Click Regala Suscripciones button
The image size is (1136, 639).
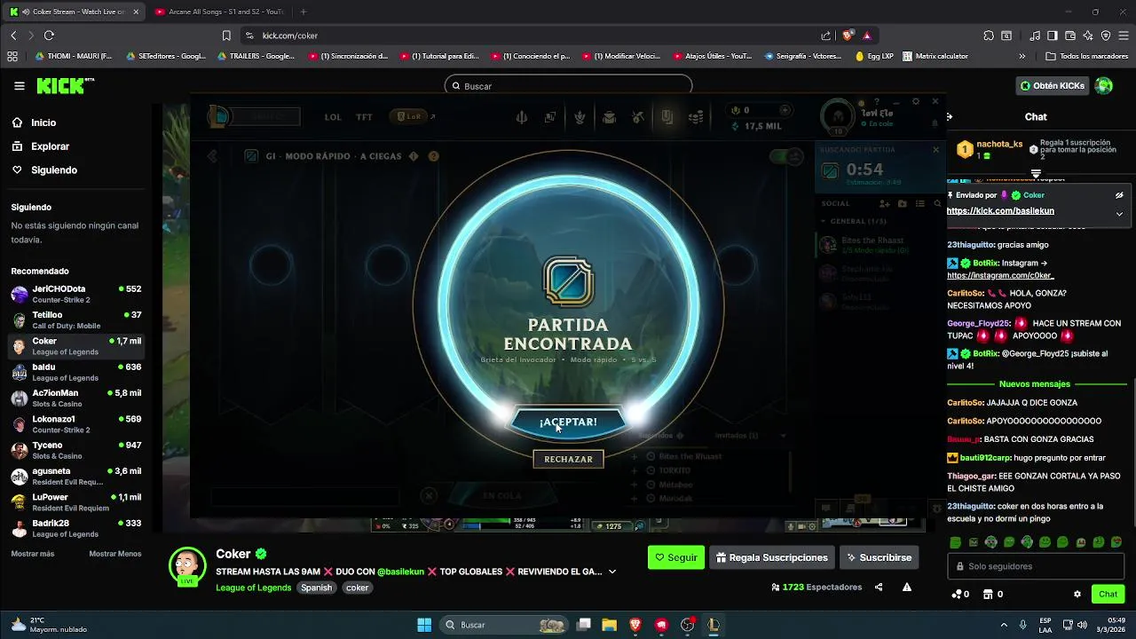[x=772, y=557]
